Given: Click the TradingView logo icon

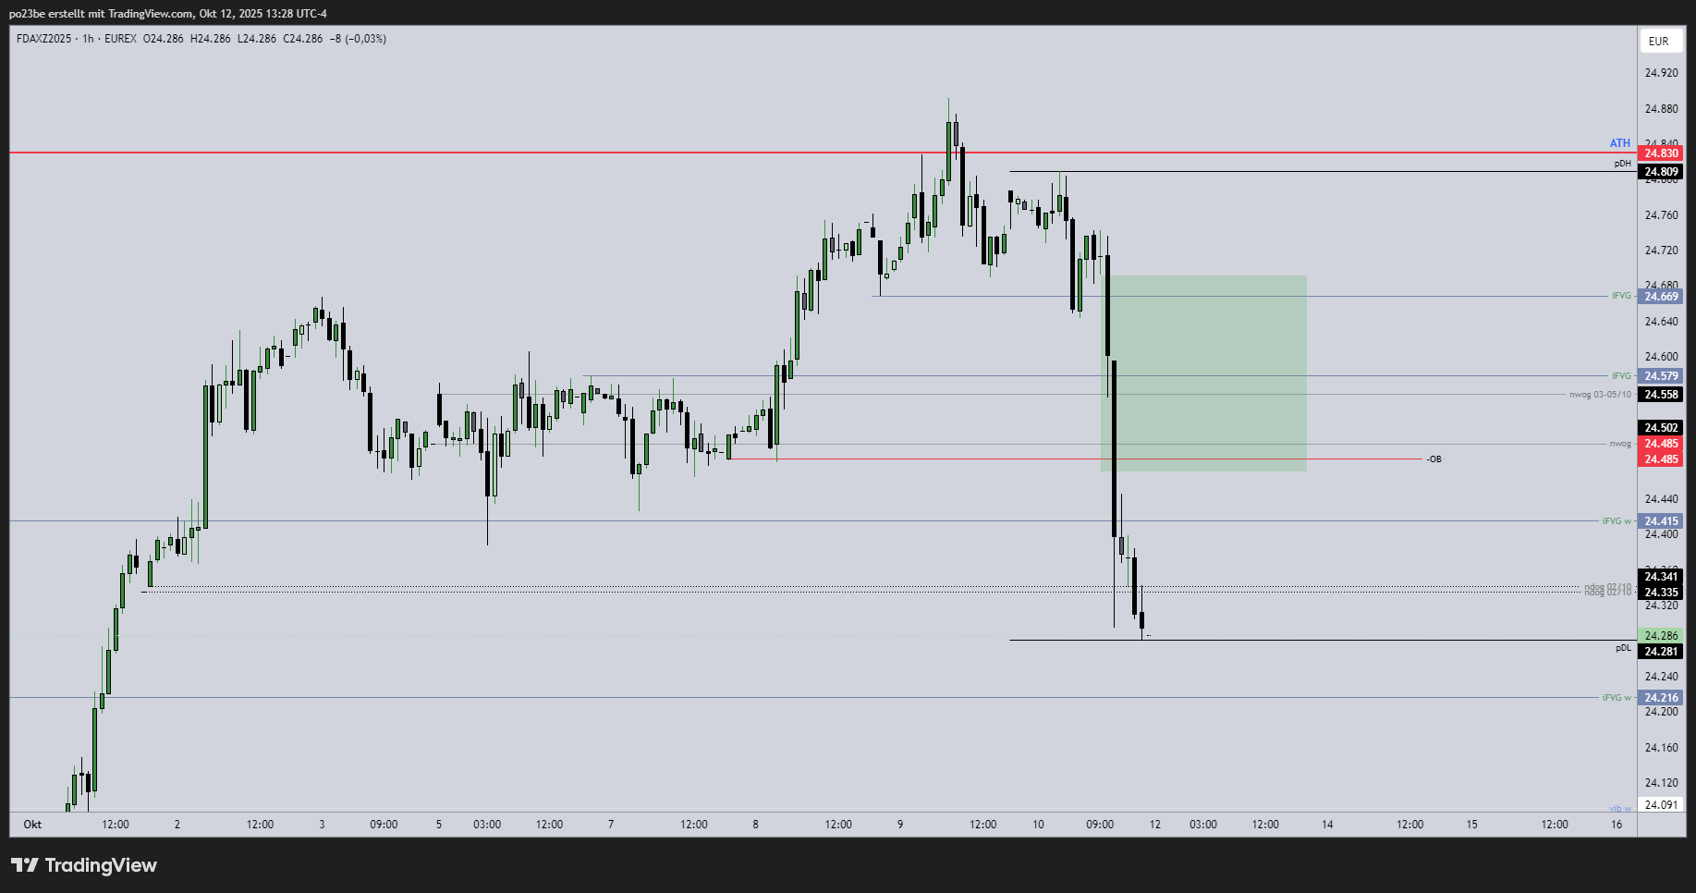Looking at the screenshot, I should [x=25, y=865].
